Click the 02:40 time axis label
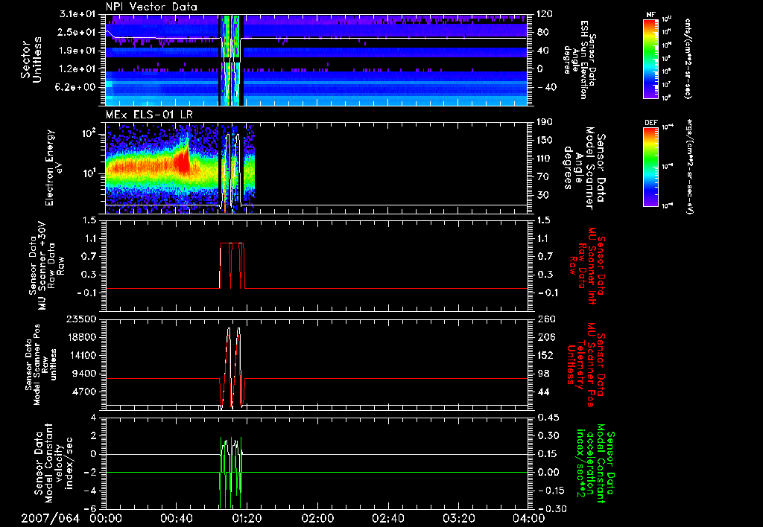 point(387,518)
